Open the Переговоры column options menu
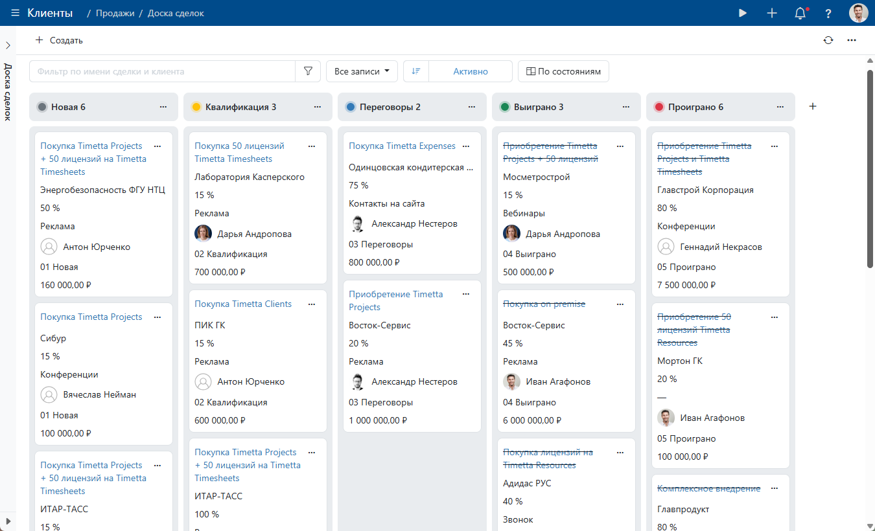The image size is (875, 531). pos(472,107)
